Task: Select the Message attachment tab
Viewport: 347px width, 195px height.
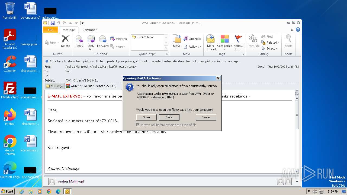Action: [54, 86]
